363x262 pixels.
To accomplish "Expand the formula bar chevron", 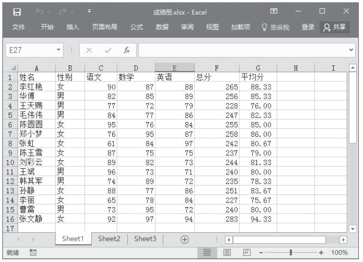I will coord(351,50).
